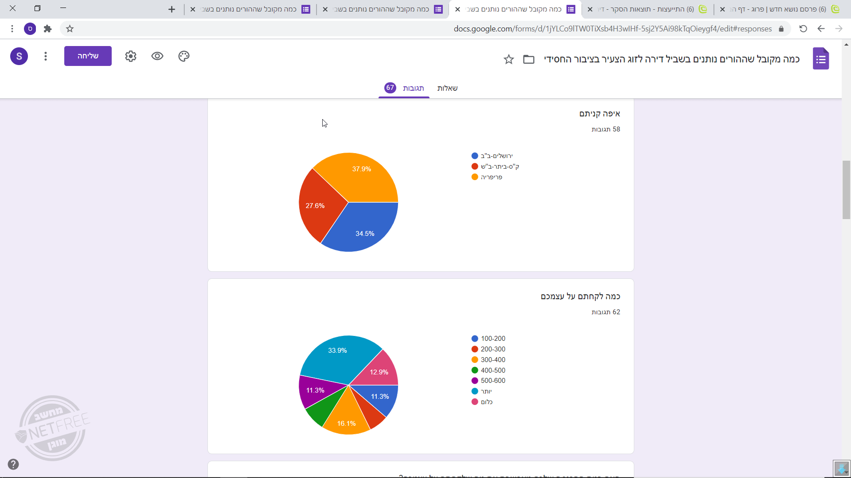Open Chrome's three-dot menu
The height and width of the screenshot is (478, 851).
pos(12,29)
